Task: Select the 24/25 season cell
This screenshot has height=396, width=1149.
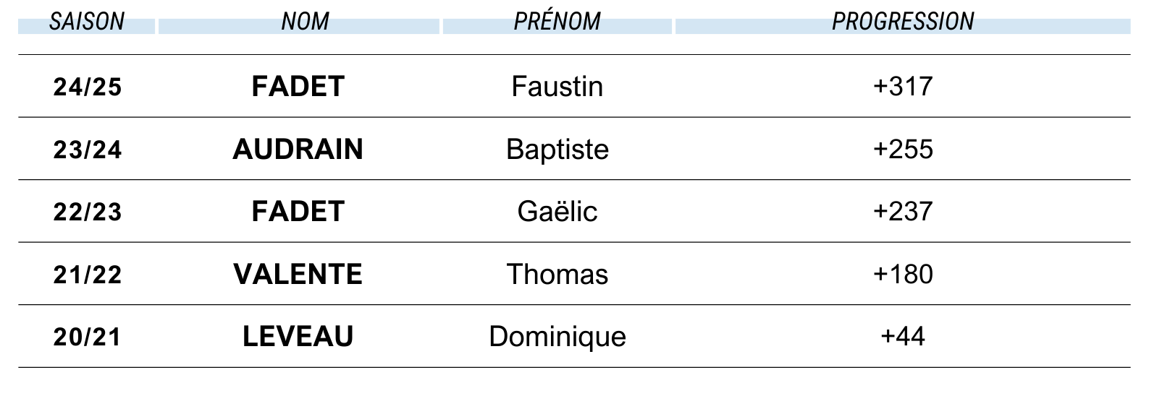Action: [88, 87]
